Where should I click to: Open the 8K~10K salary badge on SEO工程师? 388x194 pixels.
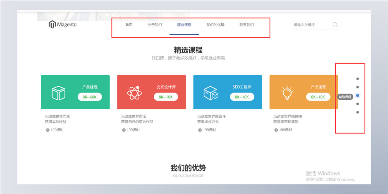pos(242,97)
